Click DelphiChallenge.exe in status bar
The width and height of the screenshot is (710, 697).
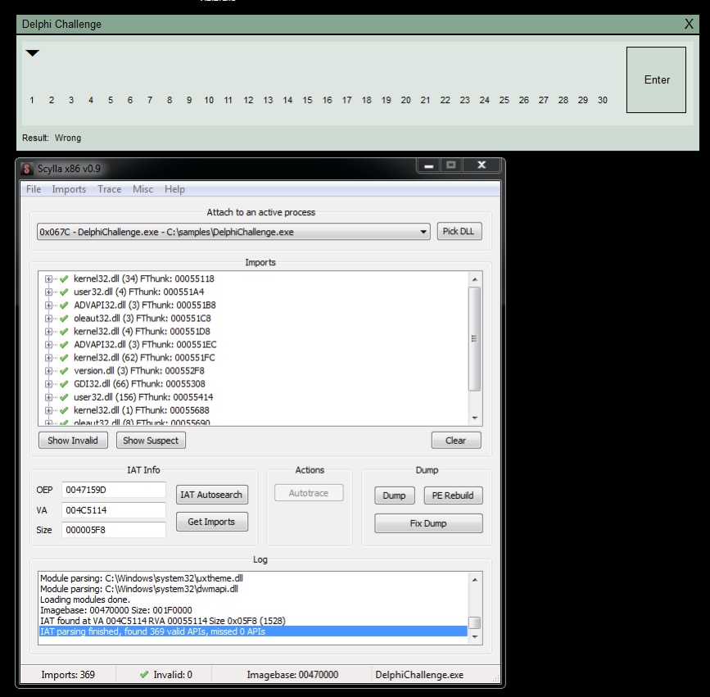tap(419, 675)
